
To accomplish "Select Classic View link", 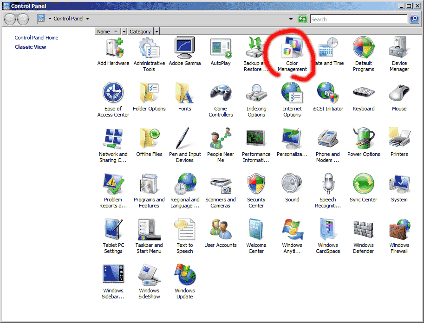I will [x=30, y=47].
